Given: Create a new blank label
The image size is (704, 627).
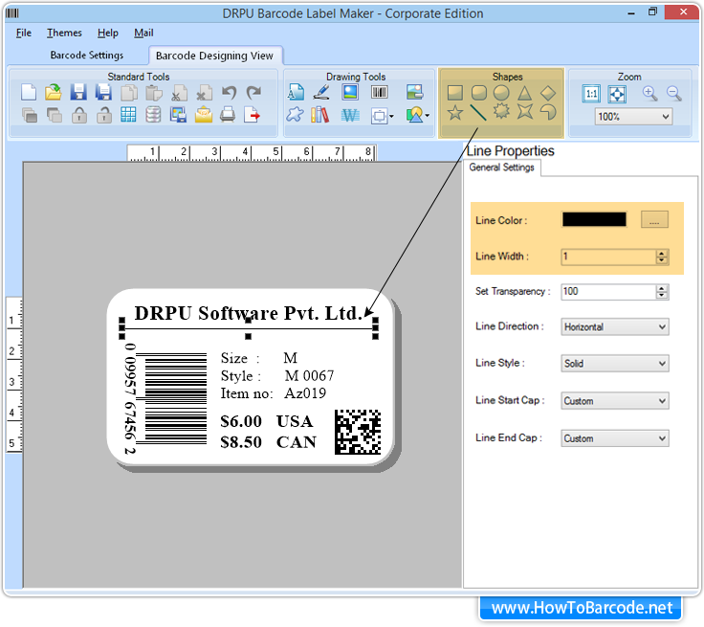Looking at the screenshot, I should click(29, 93).
